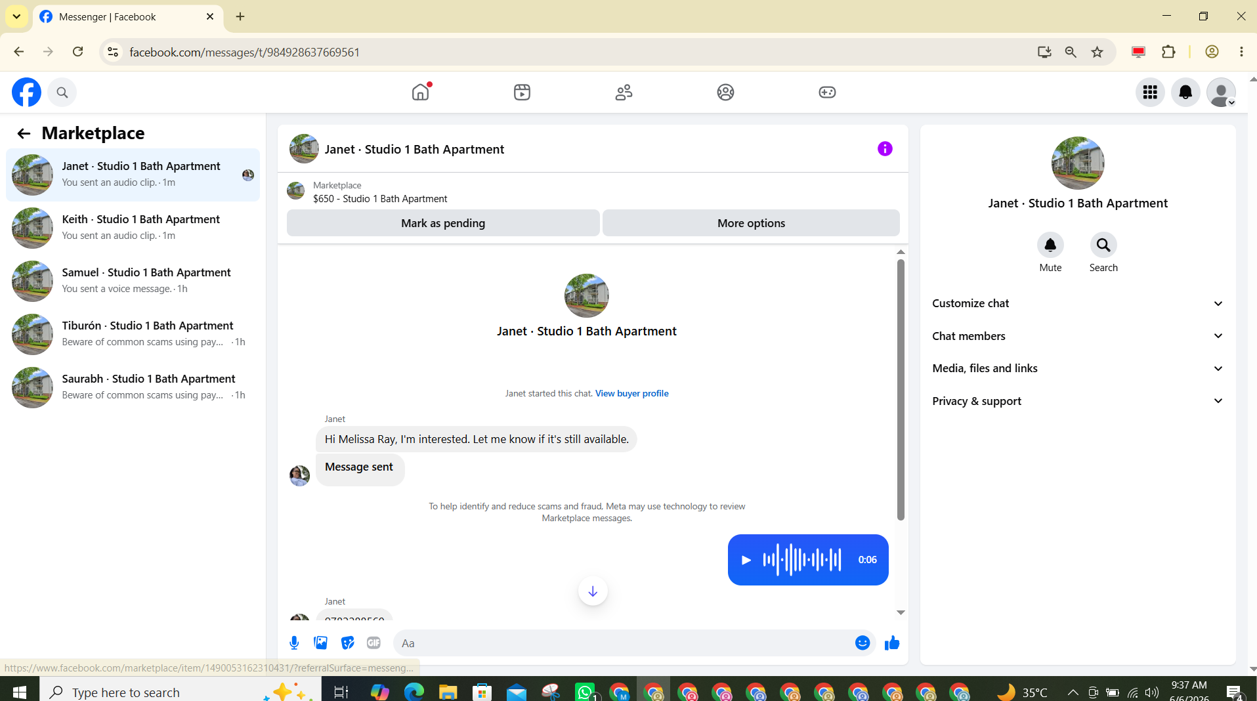Click the Windows taskbar search box
The image size is (1257, 701).
[x=181, y=692]
